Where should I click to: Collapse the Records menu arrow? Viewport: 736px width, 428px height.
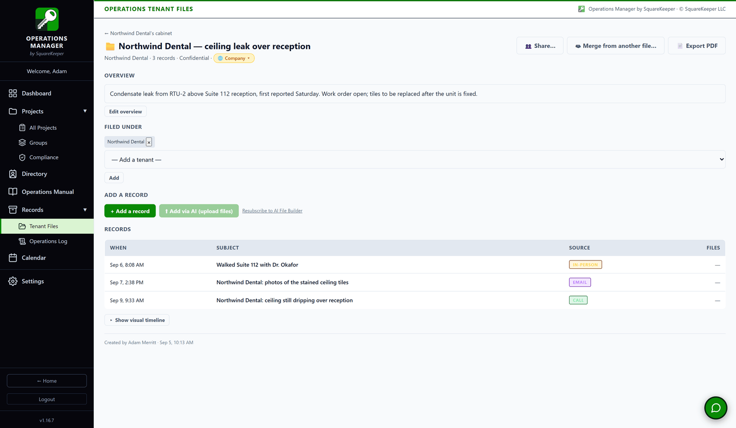85,210
